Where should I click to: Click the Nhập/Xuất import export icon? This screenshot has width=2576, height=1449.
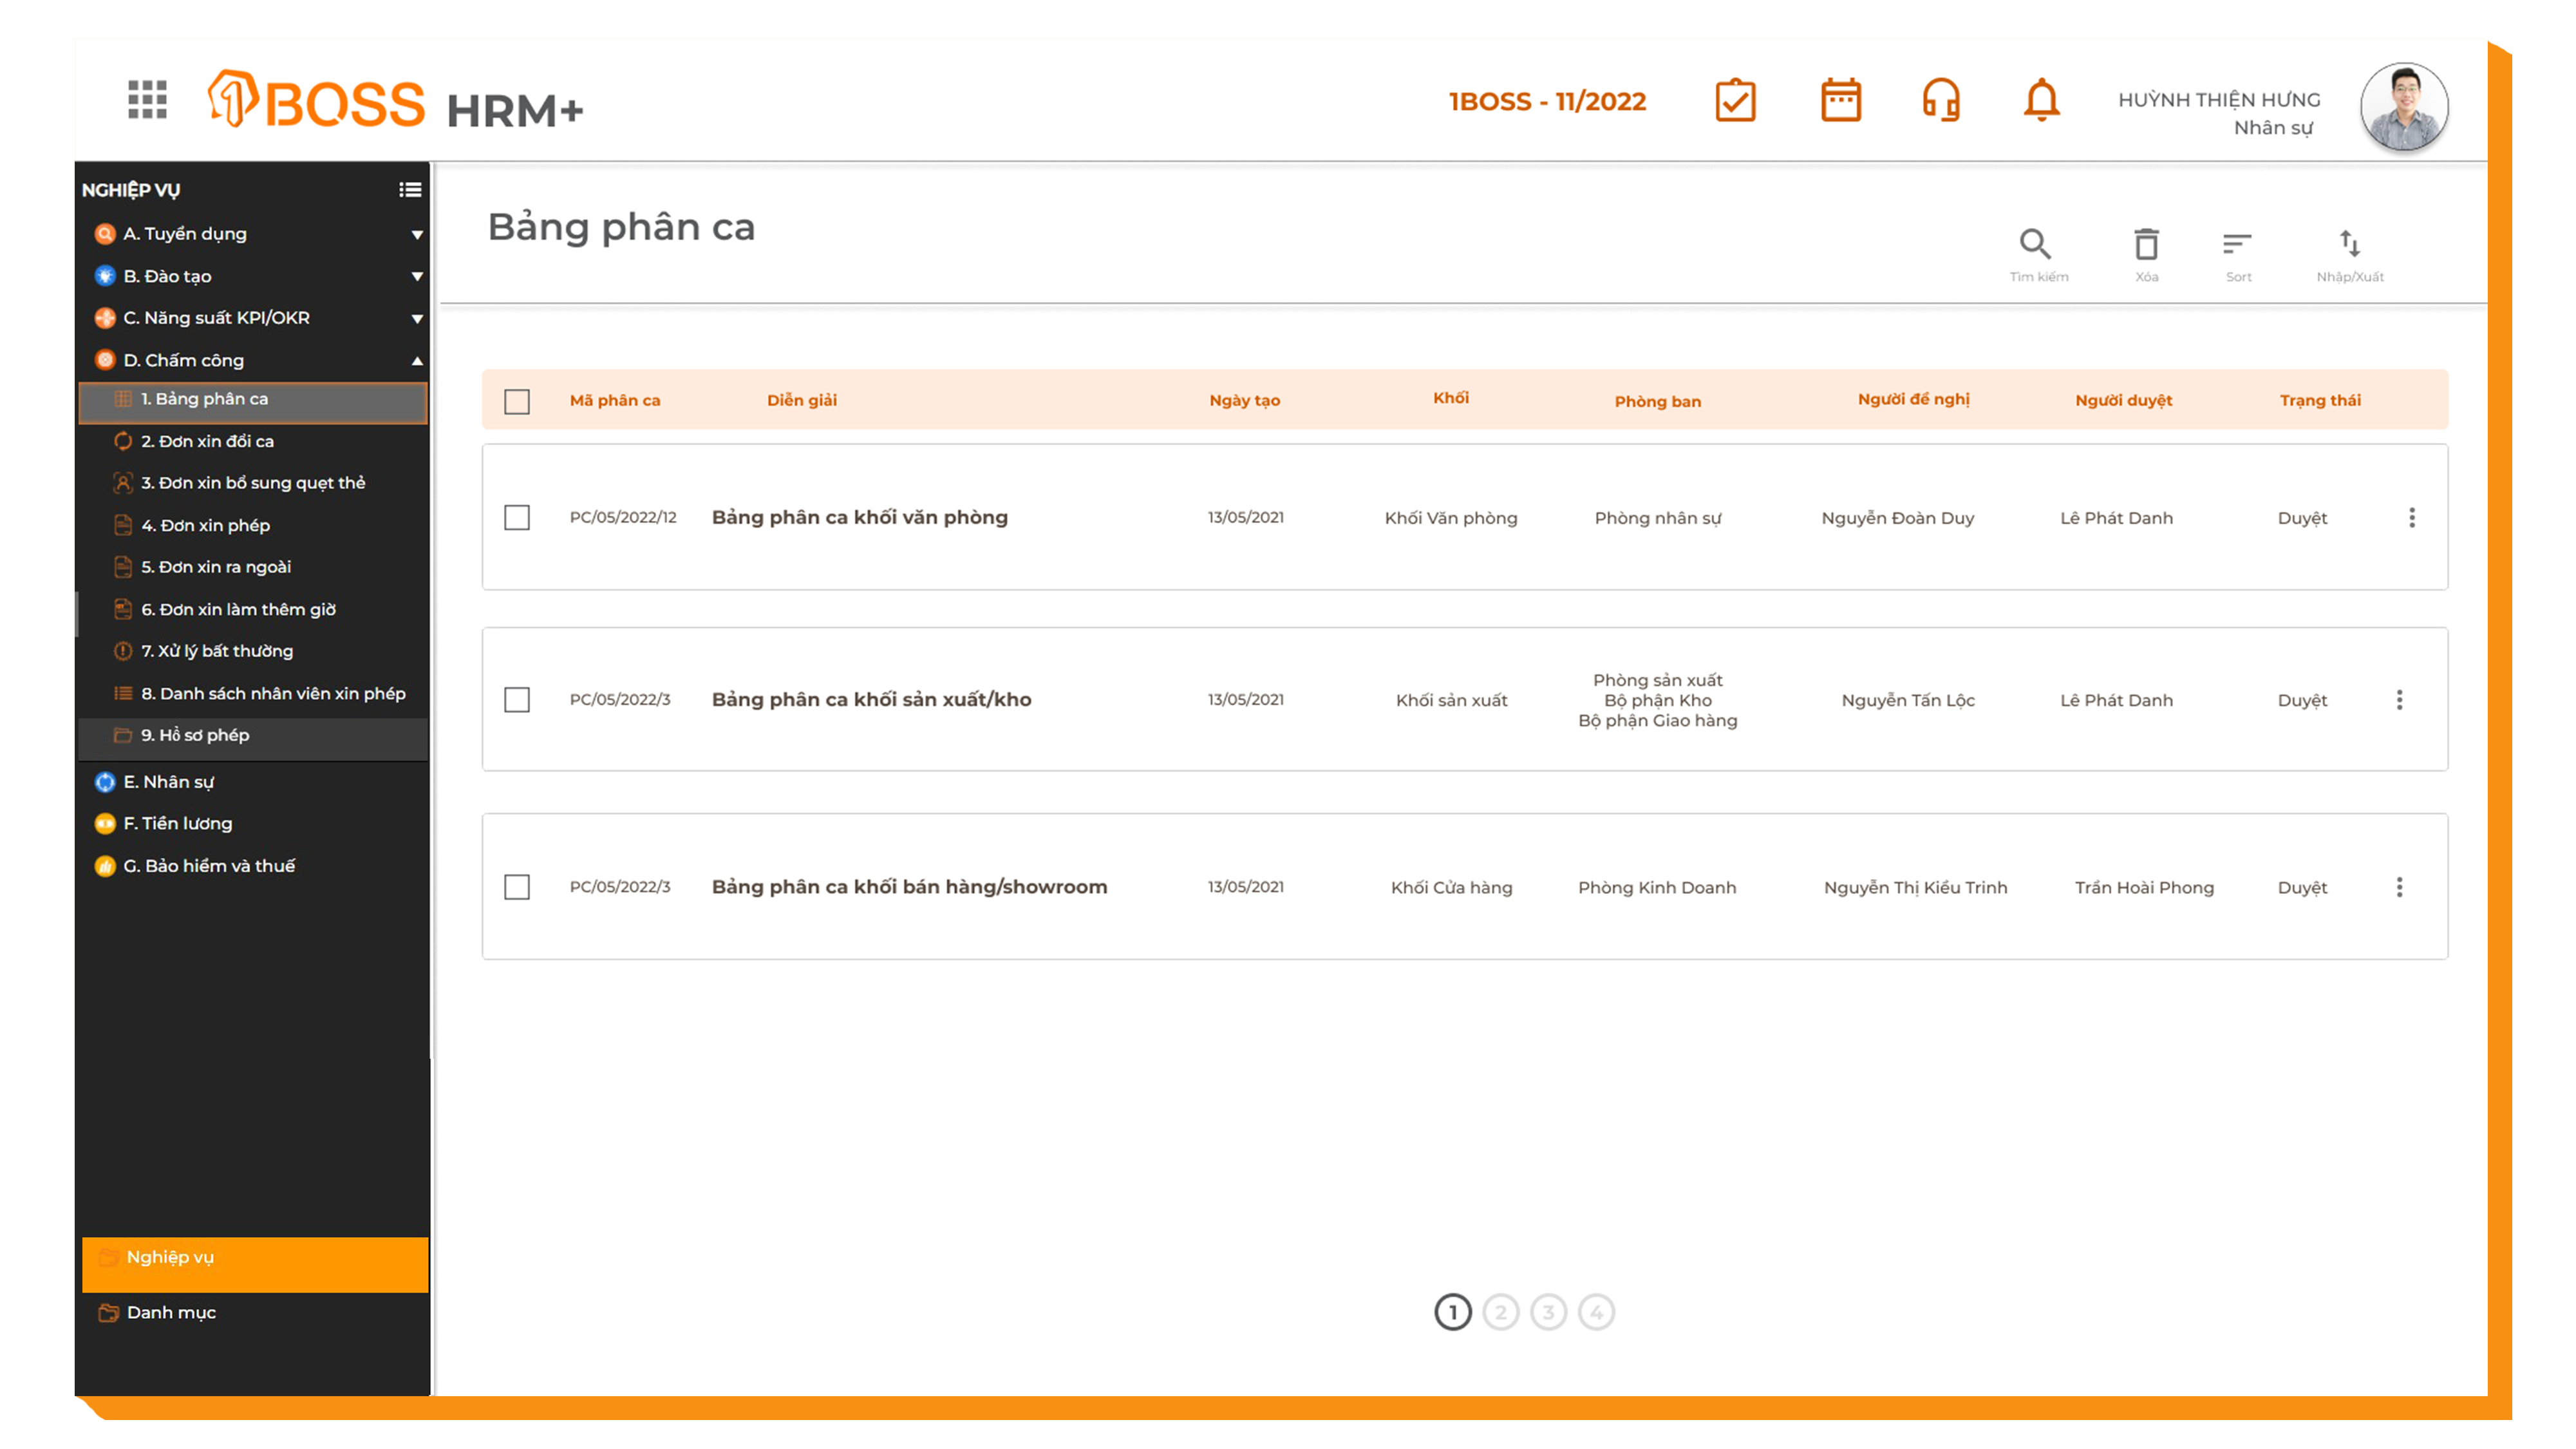[2349, 245]
